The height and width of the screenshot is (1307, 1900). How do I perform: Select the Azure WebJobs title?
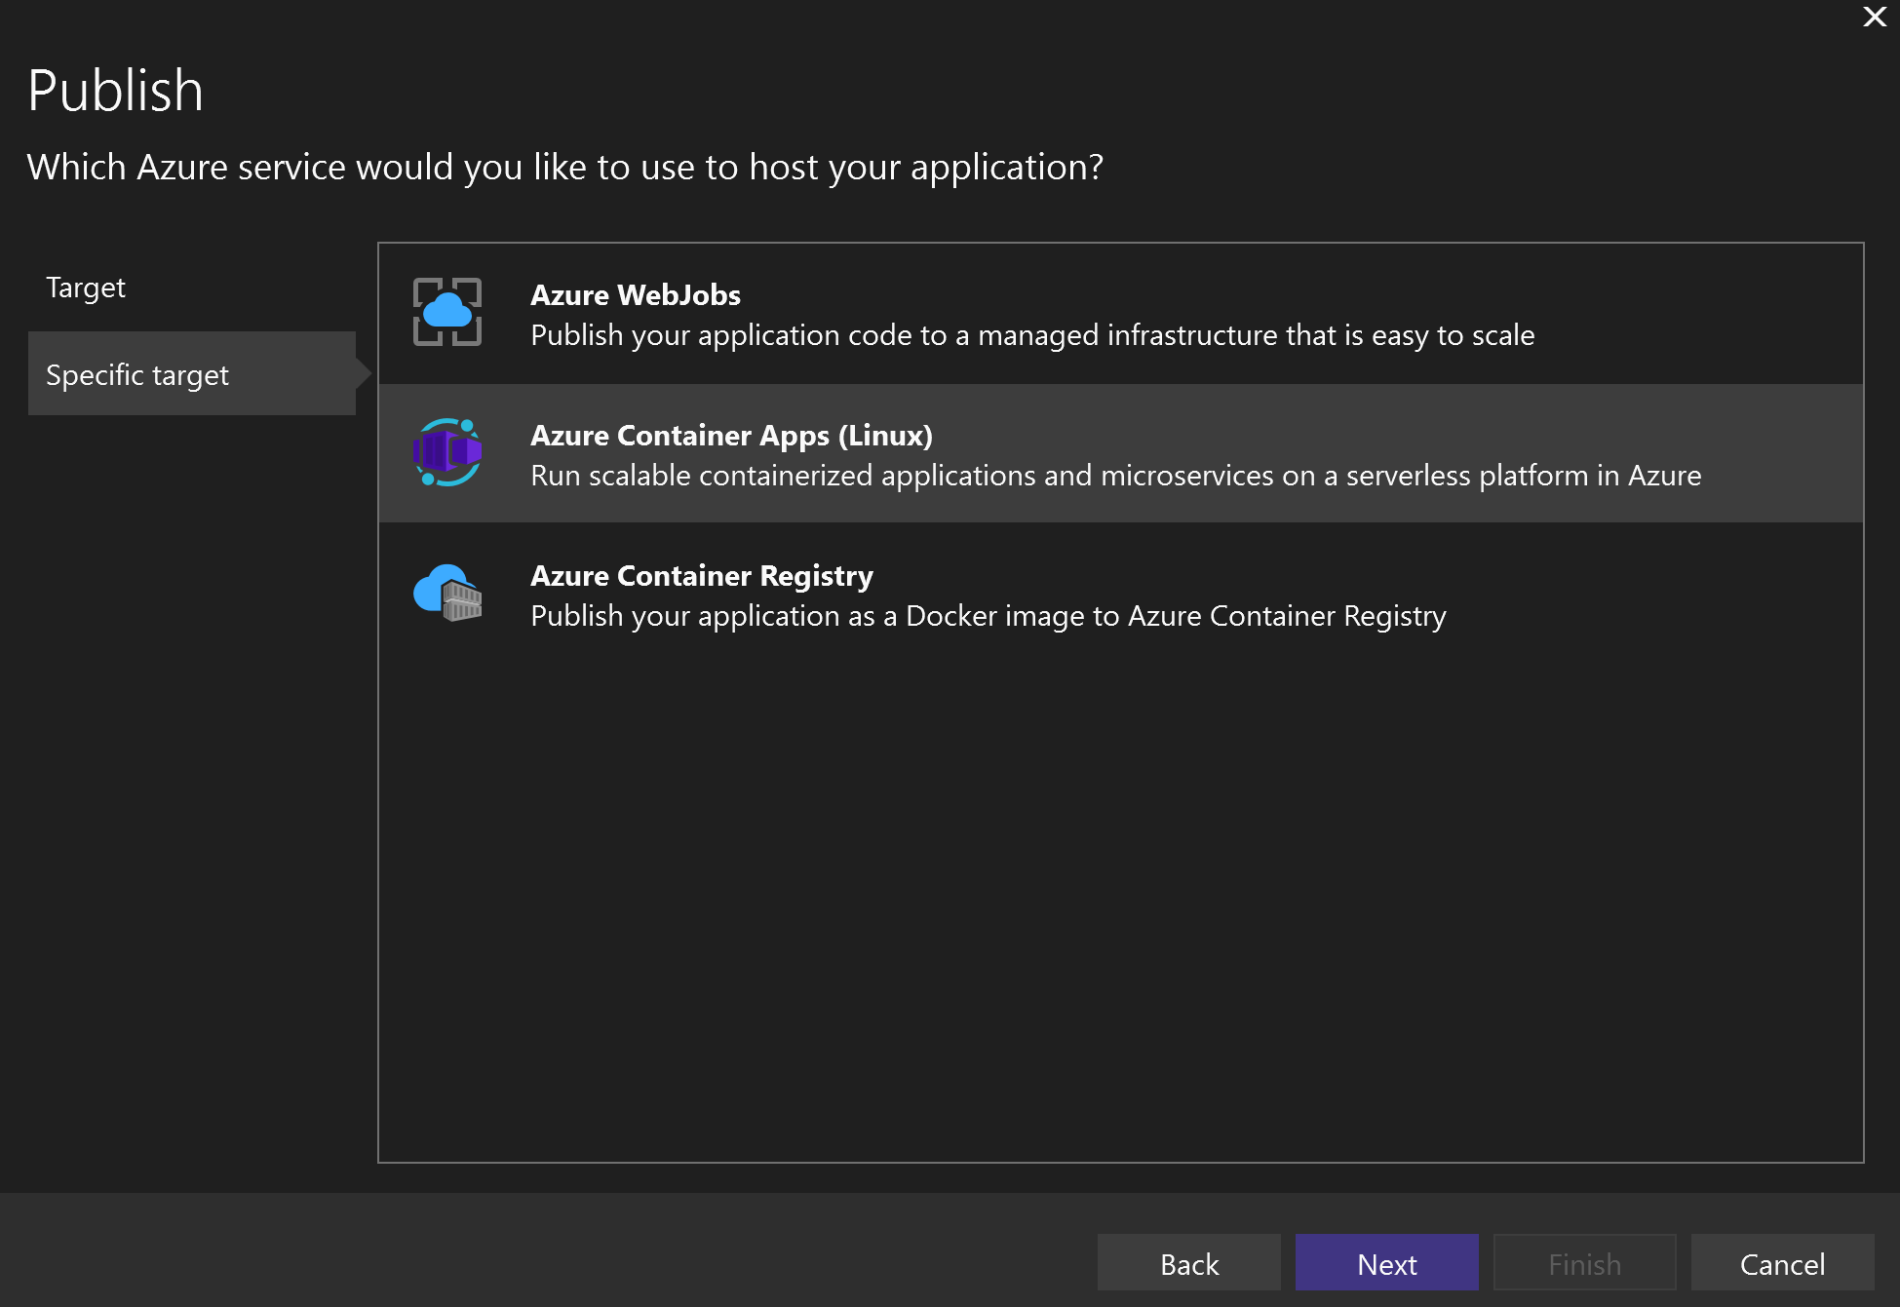pyautogui.click(x=636, y=295)
